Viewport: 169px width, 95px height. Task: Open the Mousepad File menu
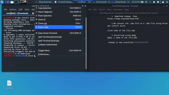pos(90,9)
